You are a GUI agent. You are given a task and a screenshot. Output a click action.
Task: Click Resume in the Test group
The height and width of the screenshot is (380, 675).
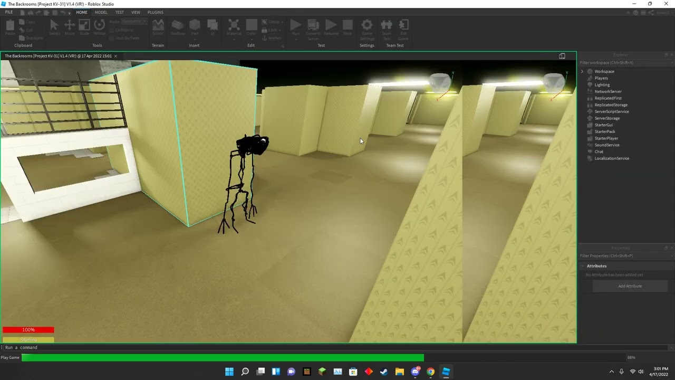tap(331, 27)
